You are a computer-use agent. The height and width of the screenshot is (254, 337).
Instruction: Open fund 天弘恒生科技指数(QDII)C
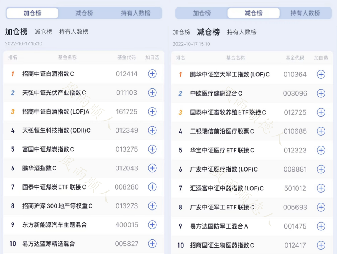coord(56,130)
